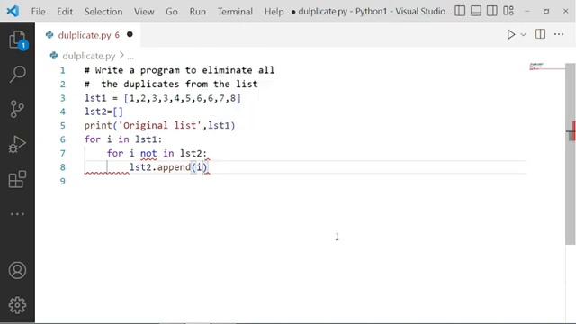Open the Go menu
This screenshot has width=576, height=324.
click(172, 12)
